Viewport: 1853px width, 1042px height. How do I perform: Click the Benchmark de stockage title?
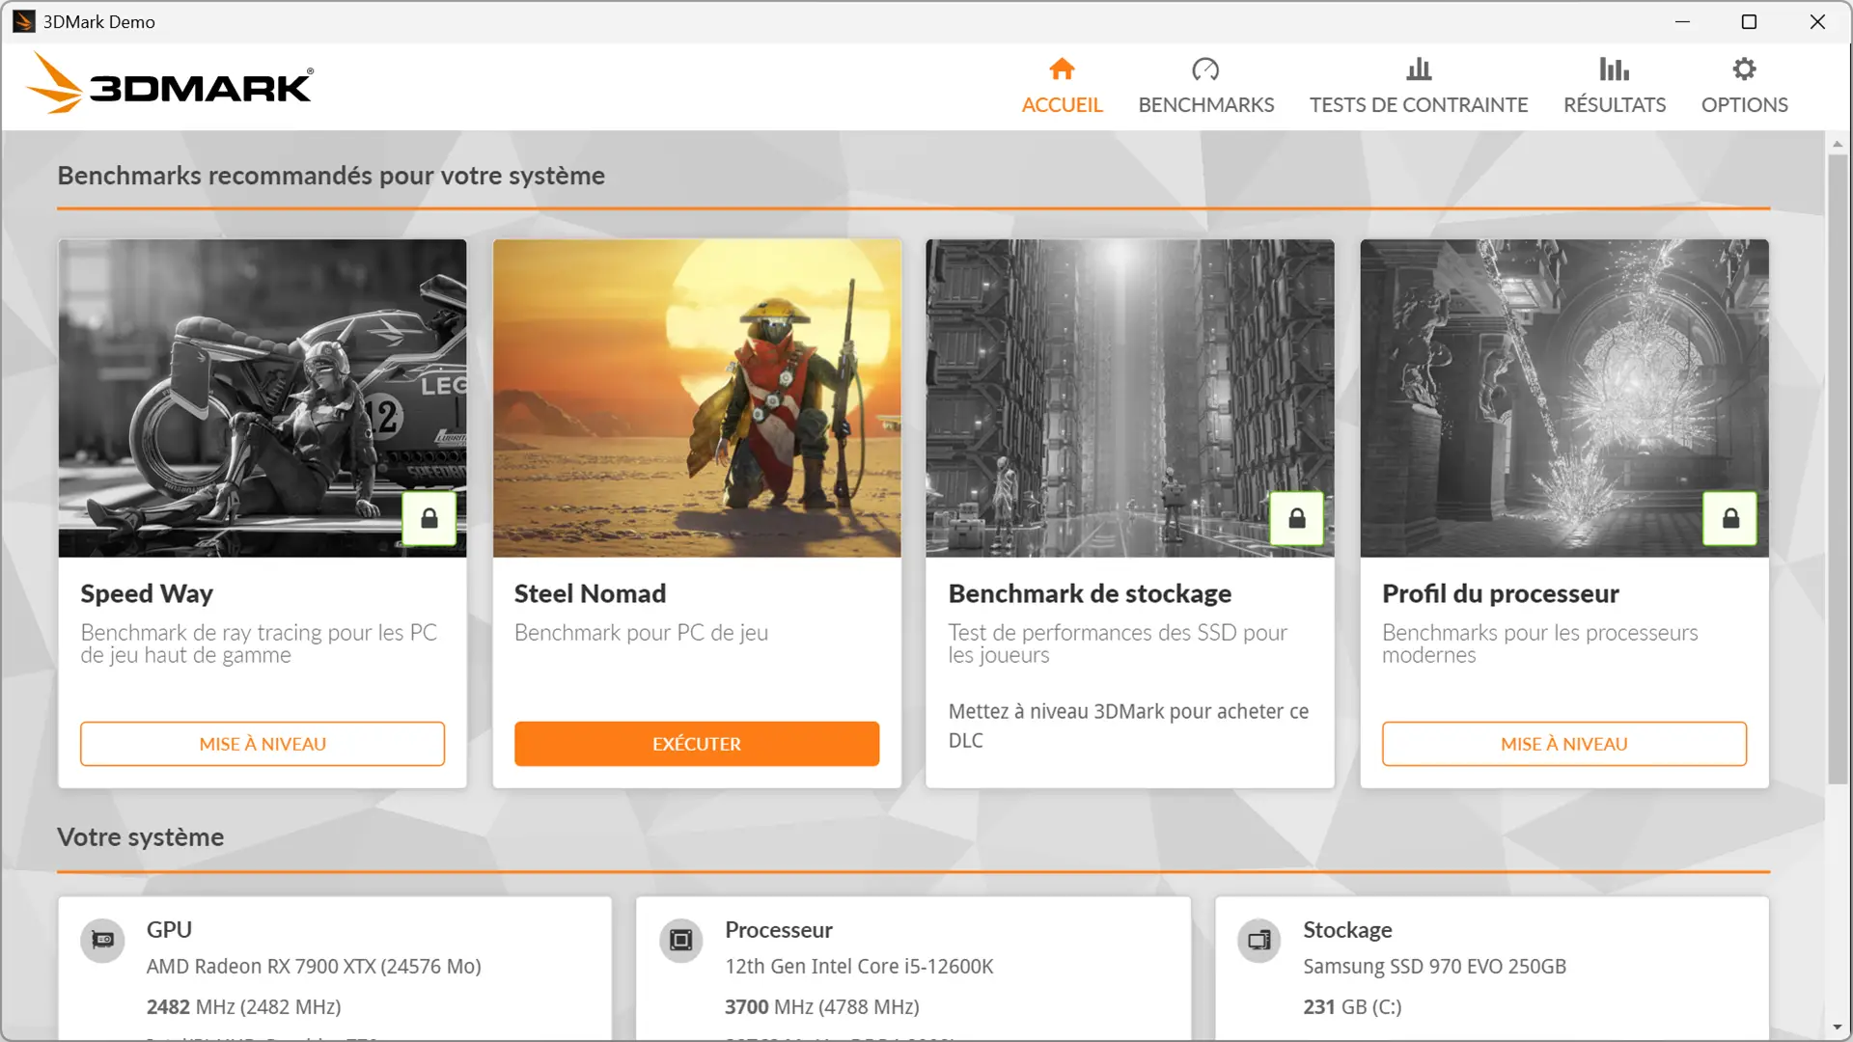click(x=1090, y=593)
